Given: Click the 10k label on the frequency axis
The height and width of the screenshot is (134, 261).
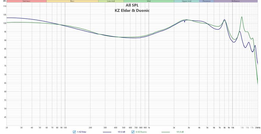Looking at the screenshot, I should (x=232, y=127).
